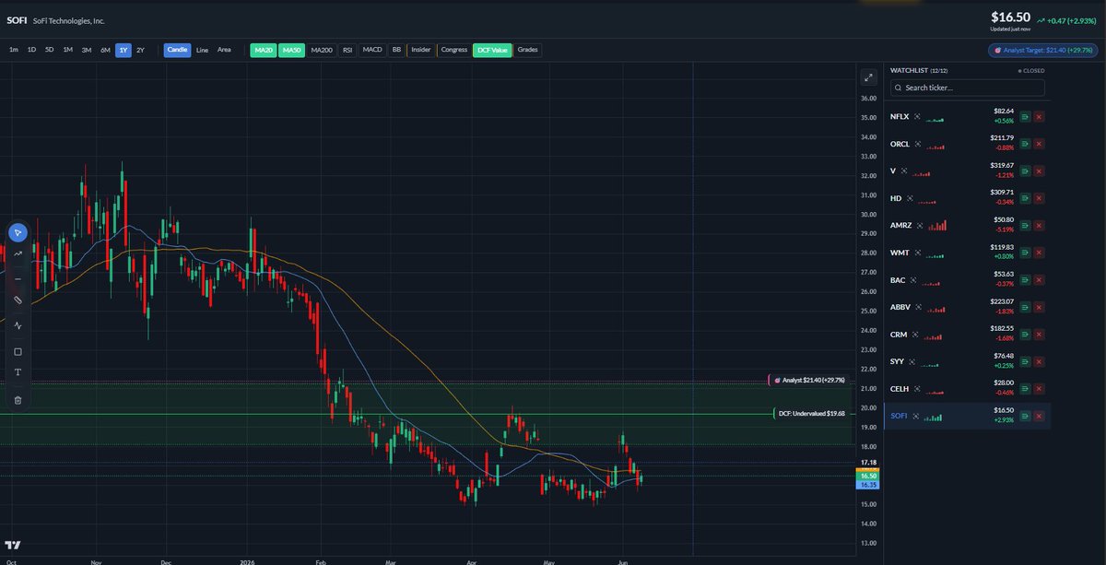Click the green list icon in HD row

[x=1025, y=199]
